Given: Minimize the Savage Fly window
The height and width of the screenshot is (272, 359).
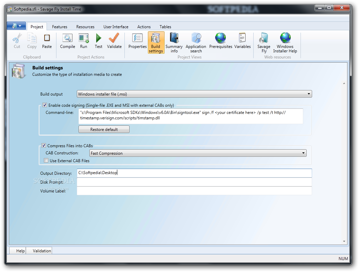Looking at the screenshot, I should (320, 8).
